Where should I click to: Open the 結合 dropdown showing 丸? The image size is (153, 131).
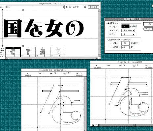click(128, 35)
